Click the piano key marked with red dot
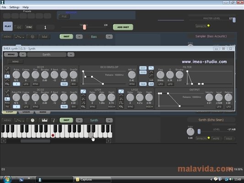The image size is (244, 183). pyautogui.click(x=53, y=134)
